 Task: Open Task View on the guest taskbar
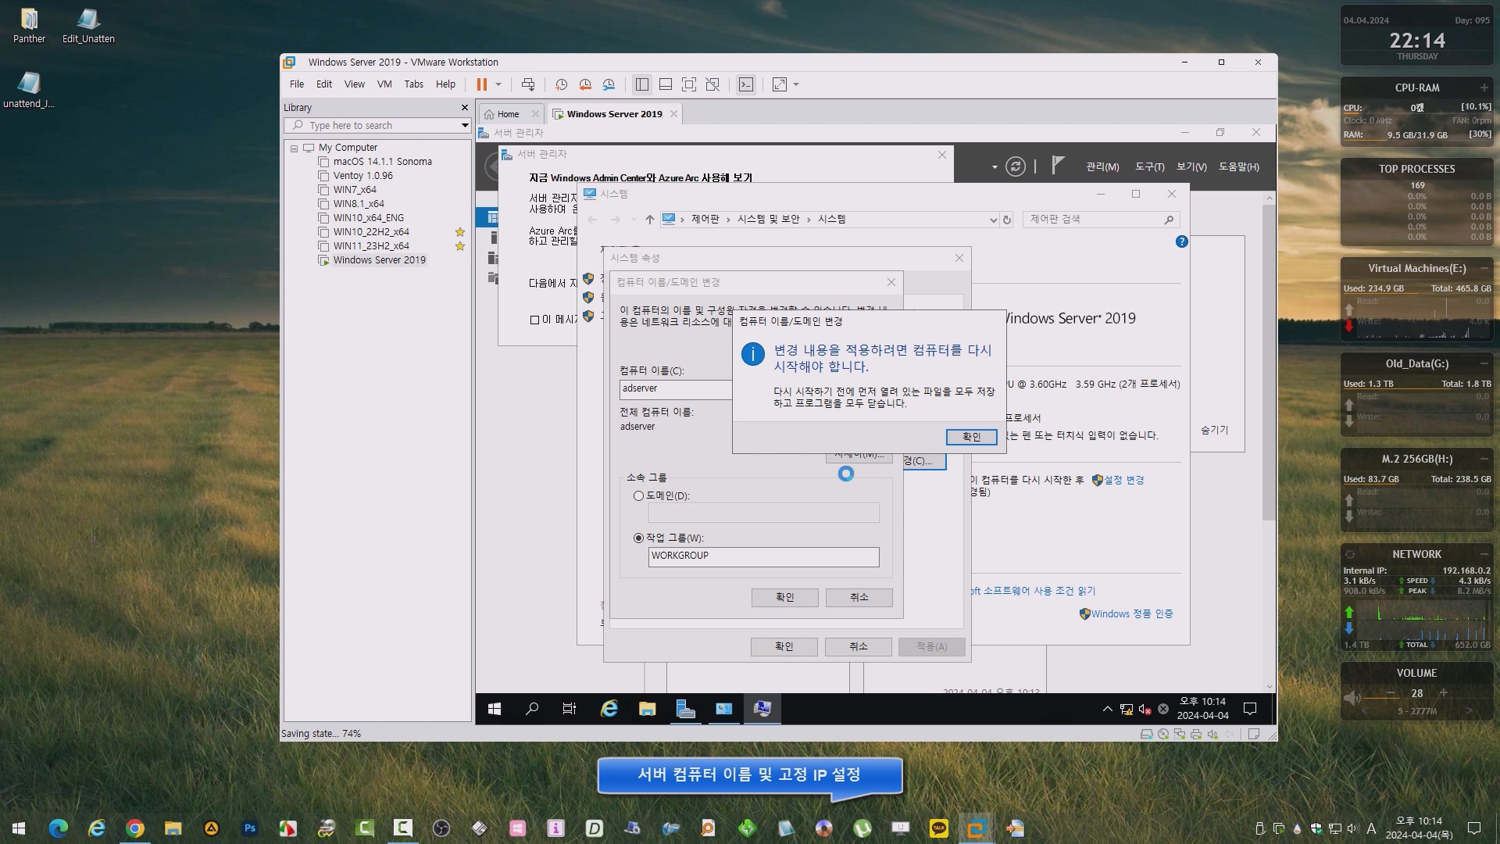coord(570,709)
